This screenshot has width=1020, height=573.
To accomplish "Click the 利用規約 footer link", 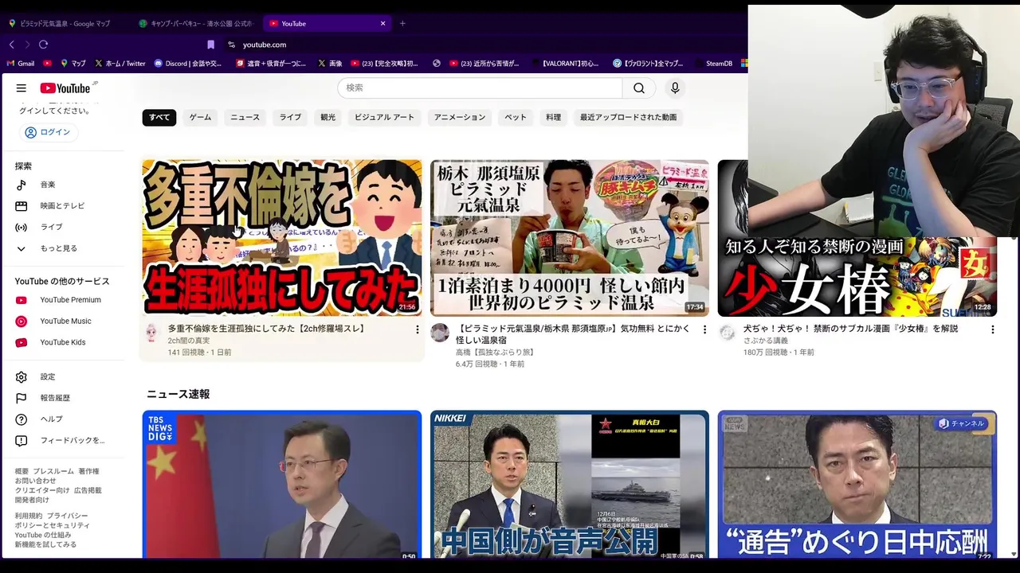I will (29, 516).
